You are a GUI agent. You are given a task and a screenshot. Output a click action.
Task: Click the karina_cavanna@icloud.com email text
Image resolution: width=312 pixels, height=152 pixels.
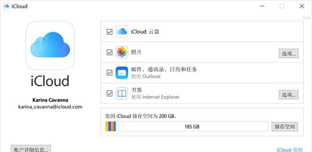(x=50, y=107)
